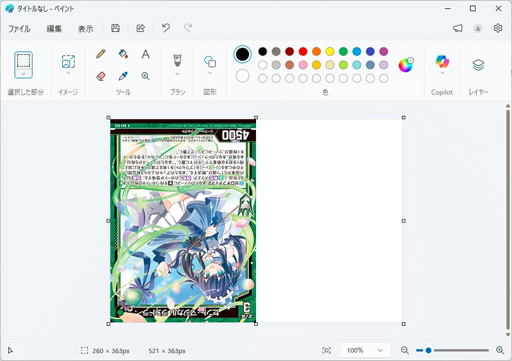This screenshot has width=512, height=361.
Task: Expand the selection tool options chevron
Action: (x=24, y=74)
